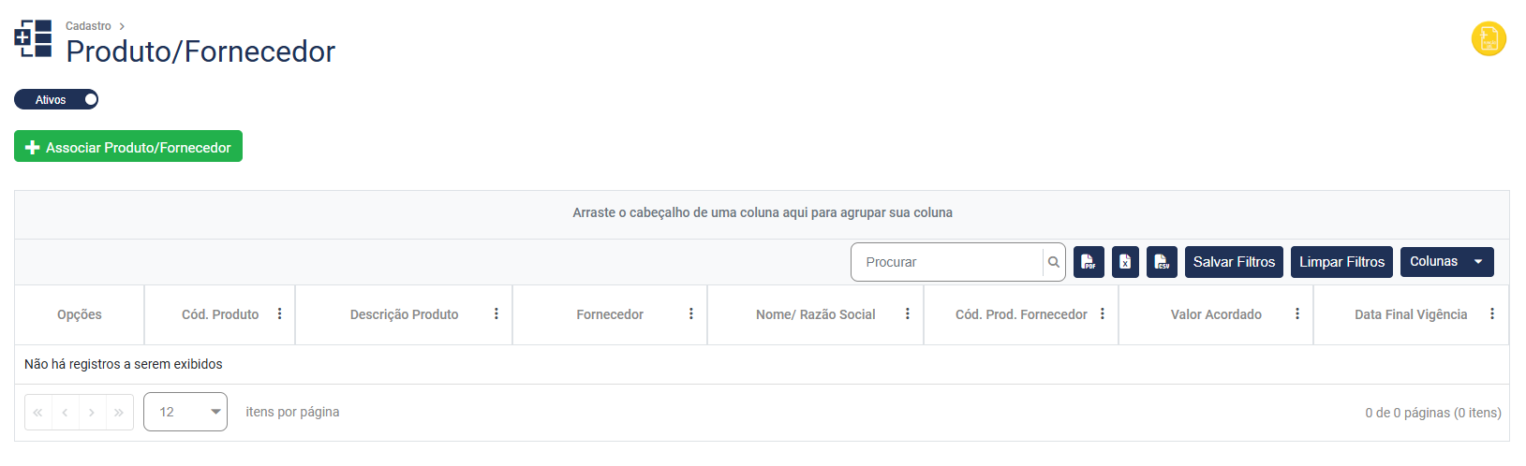Go to the previous page
The width and height of the screenshot is (1526, 466).
click(65, 412)
